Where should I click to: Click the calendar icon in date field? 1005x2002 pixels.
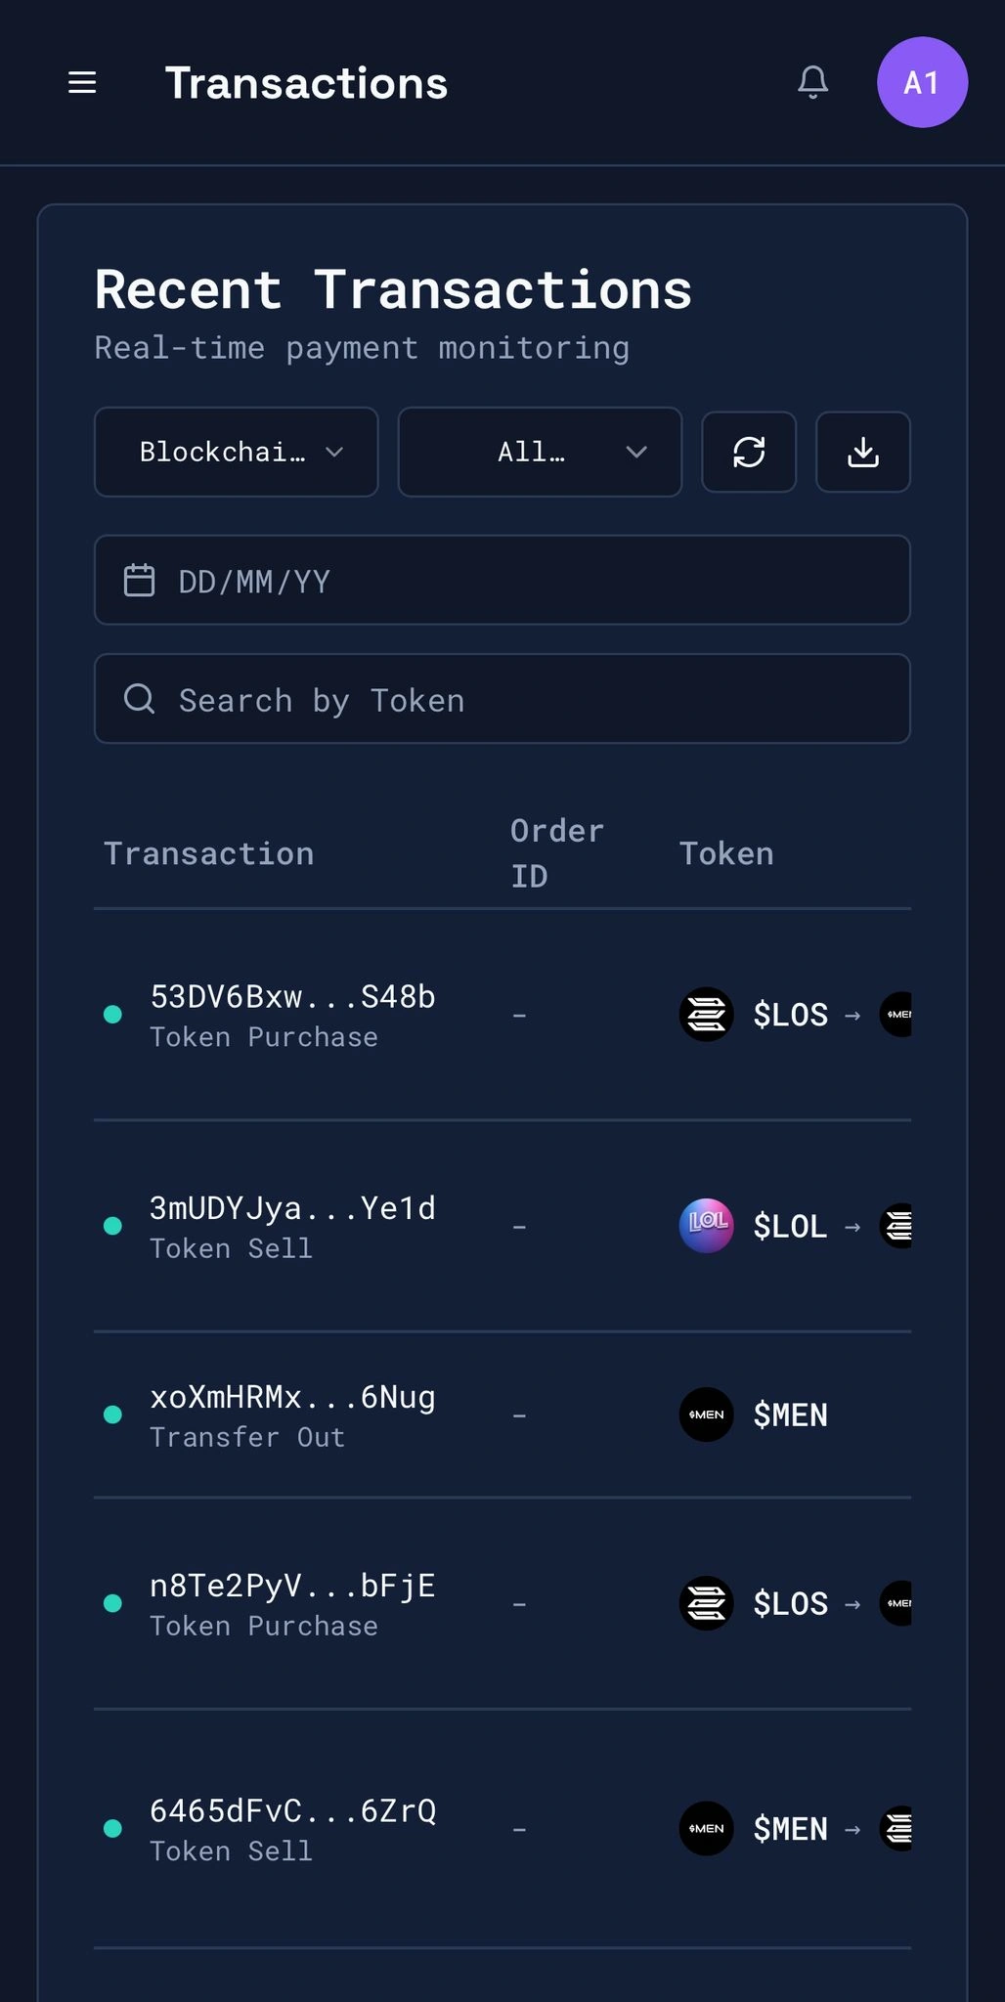[139, 581]
